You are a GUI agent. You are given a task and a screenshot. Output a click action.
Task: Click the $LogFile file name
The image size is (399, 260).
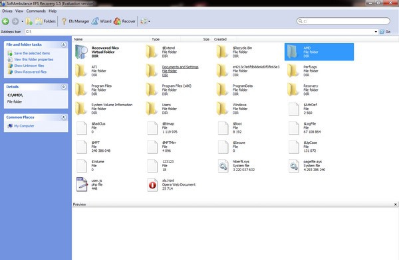(x=309, y=124)
